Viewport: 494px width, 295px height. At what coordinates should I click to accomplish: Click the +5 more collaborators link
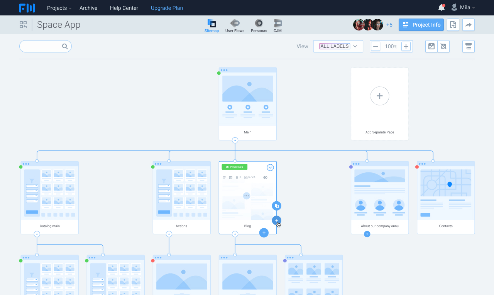tap(389, 25)
